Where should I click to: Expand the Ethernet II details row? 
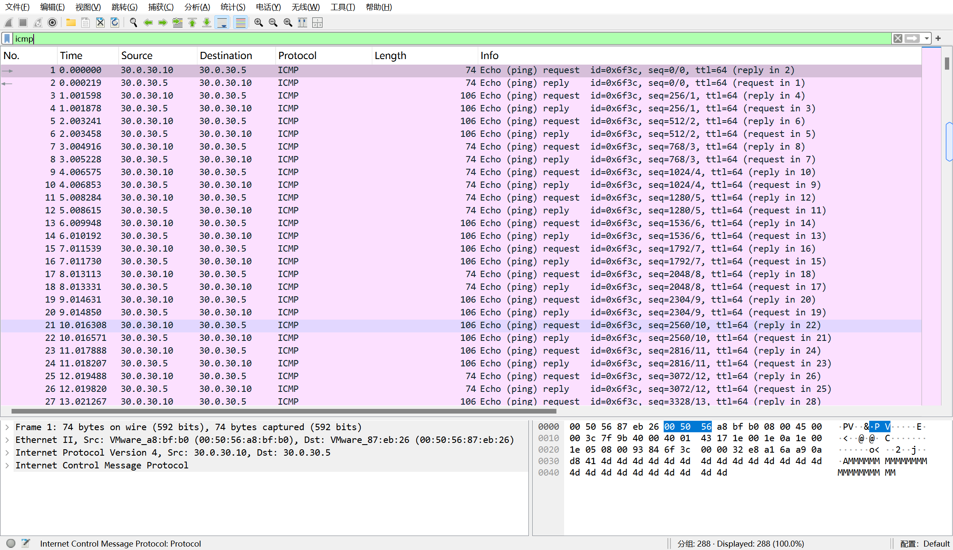(x=7, y=440)
